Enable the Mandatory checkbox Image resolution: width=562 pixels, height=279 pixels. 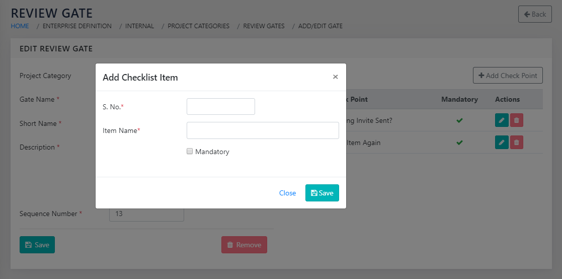pyautogui.click(x=190, y=151)
